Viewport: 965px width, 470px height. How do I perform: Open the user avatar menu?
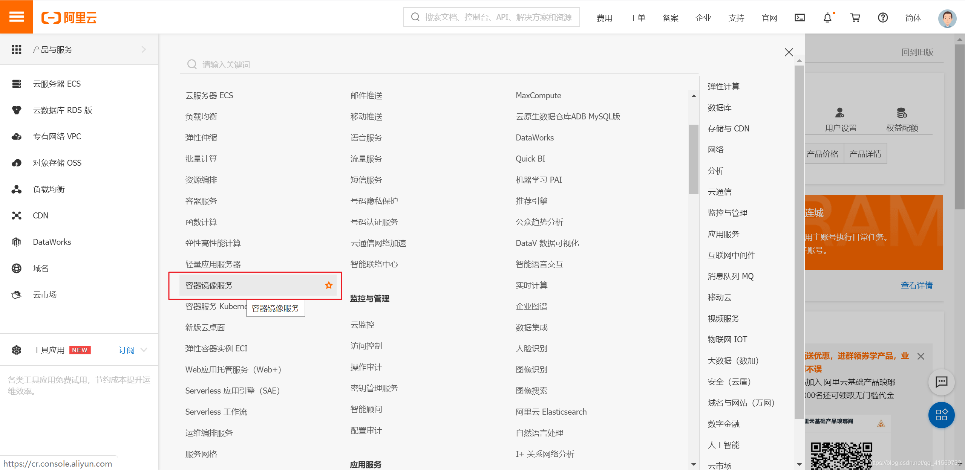[x=947, y=18]
